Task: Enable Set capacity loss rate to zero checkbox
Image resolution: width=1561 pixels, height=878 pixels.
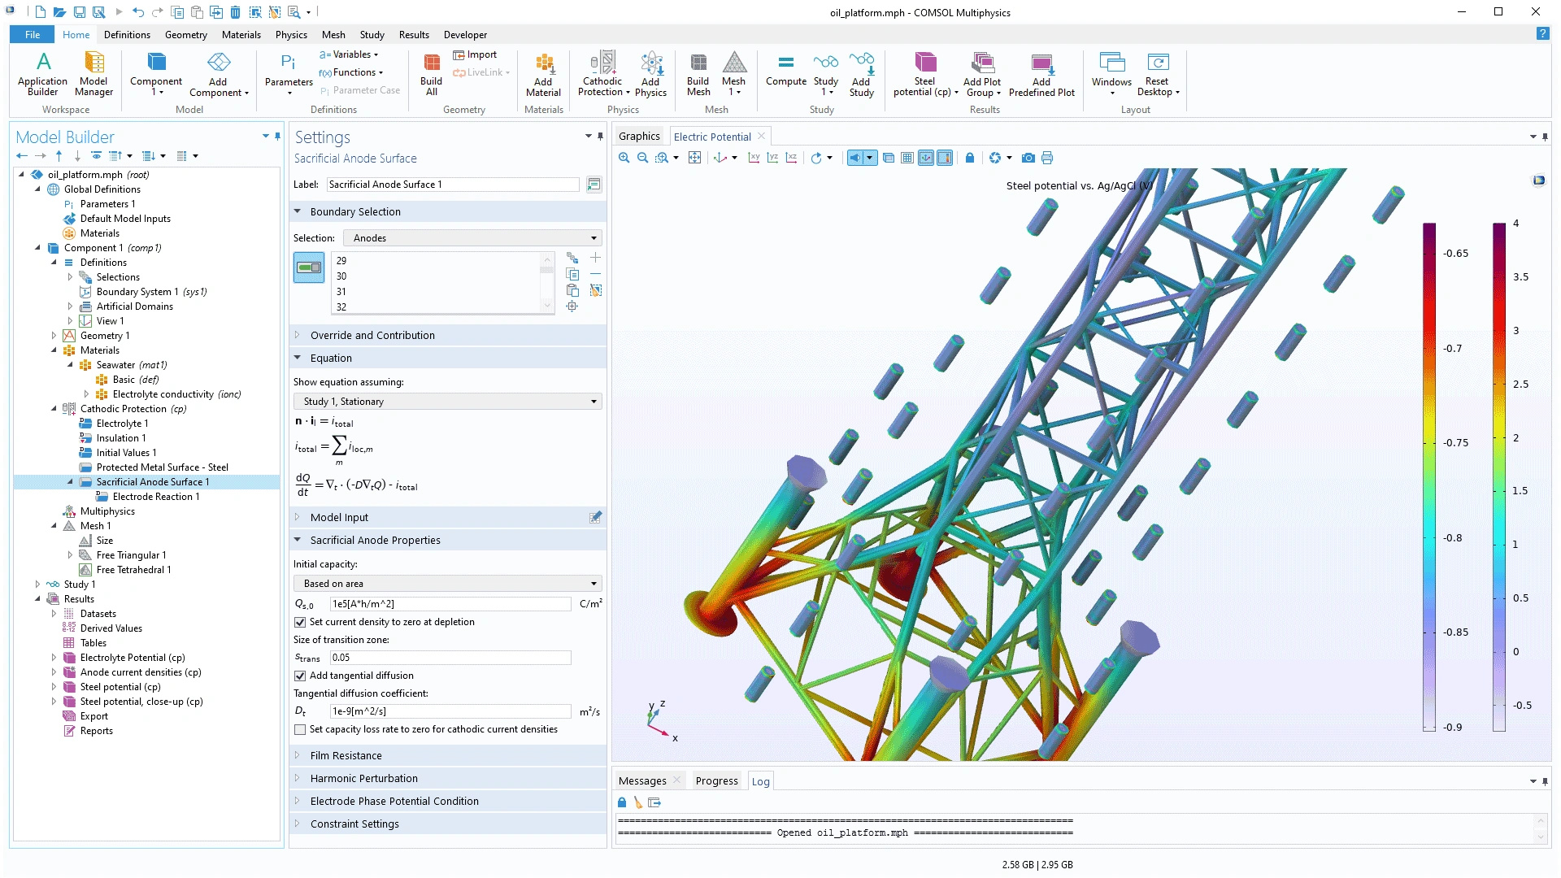Action: tap(300, 729)
